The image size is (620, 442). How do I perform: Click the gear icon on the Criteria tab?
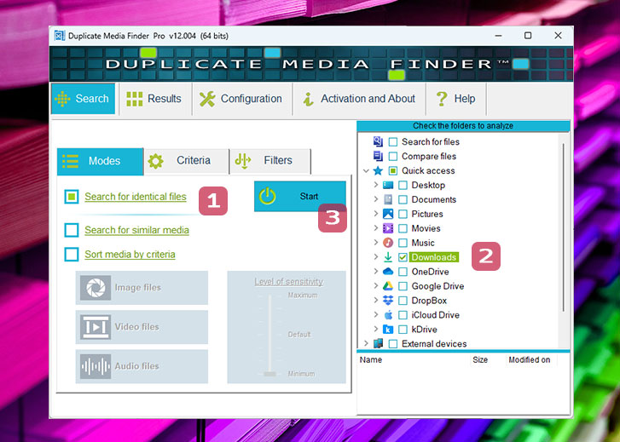pos(155,161)
